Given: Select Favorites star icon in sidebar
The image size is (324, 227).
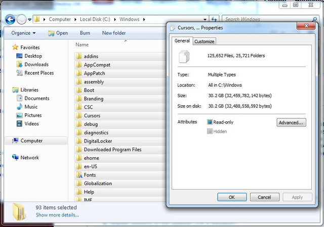Looking at the screenshot, I should [x=15, y=47].
